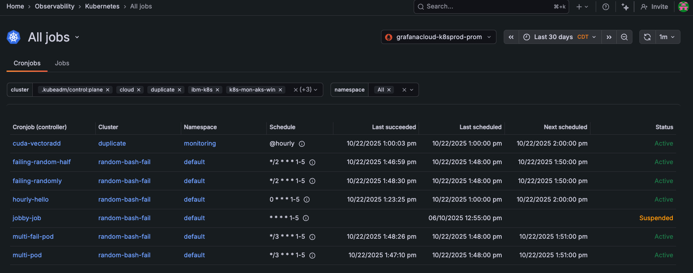This screenshot has width=693, height=273.
Task: Switch to the Jobs tab
Action: pyautogui.click(x=62, y=63)
